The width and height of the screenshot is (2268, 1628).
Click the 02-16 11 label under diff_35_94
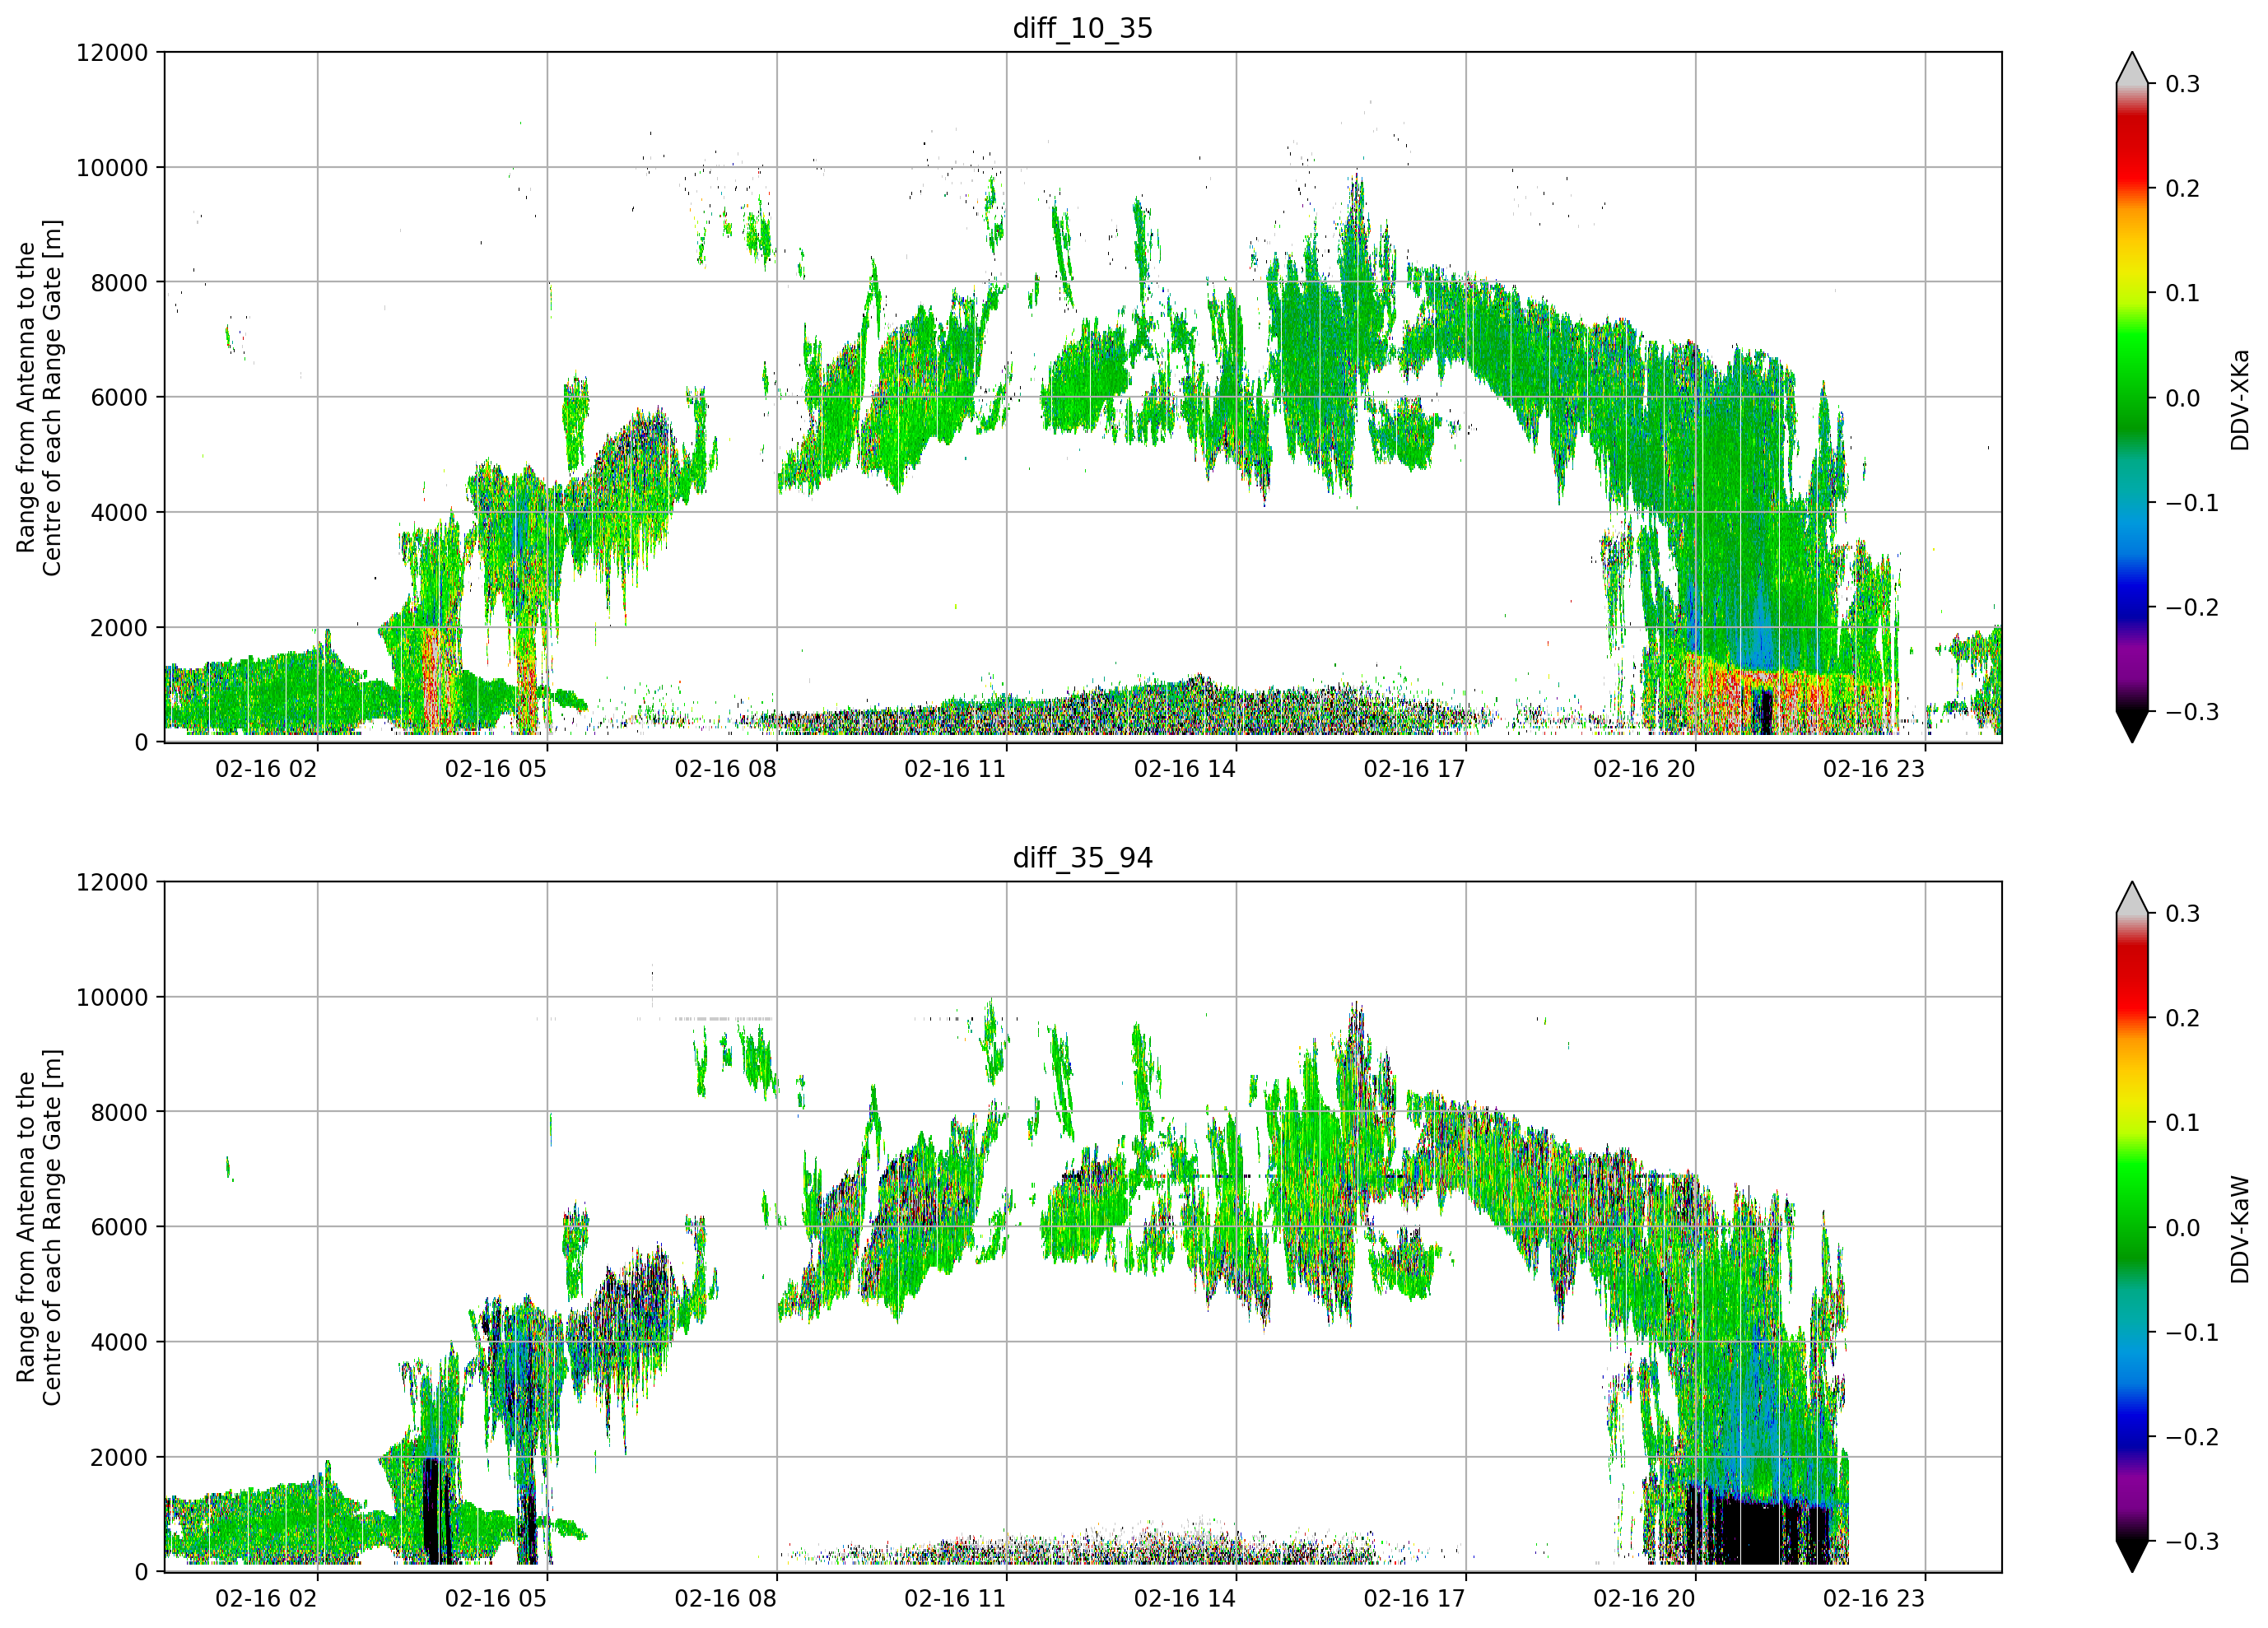coord(955,1599)
